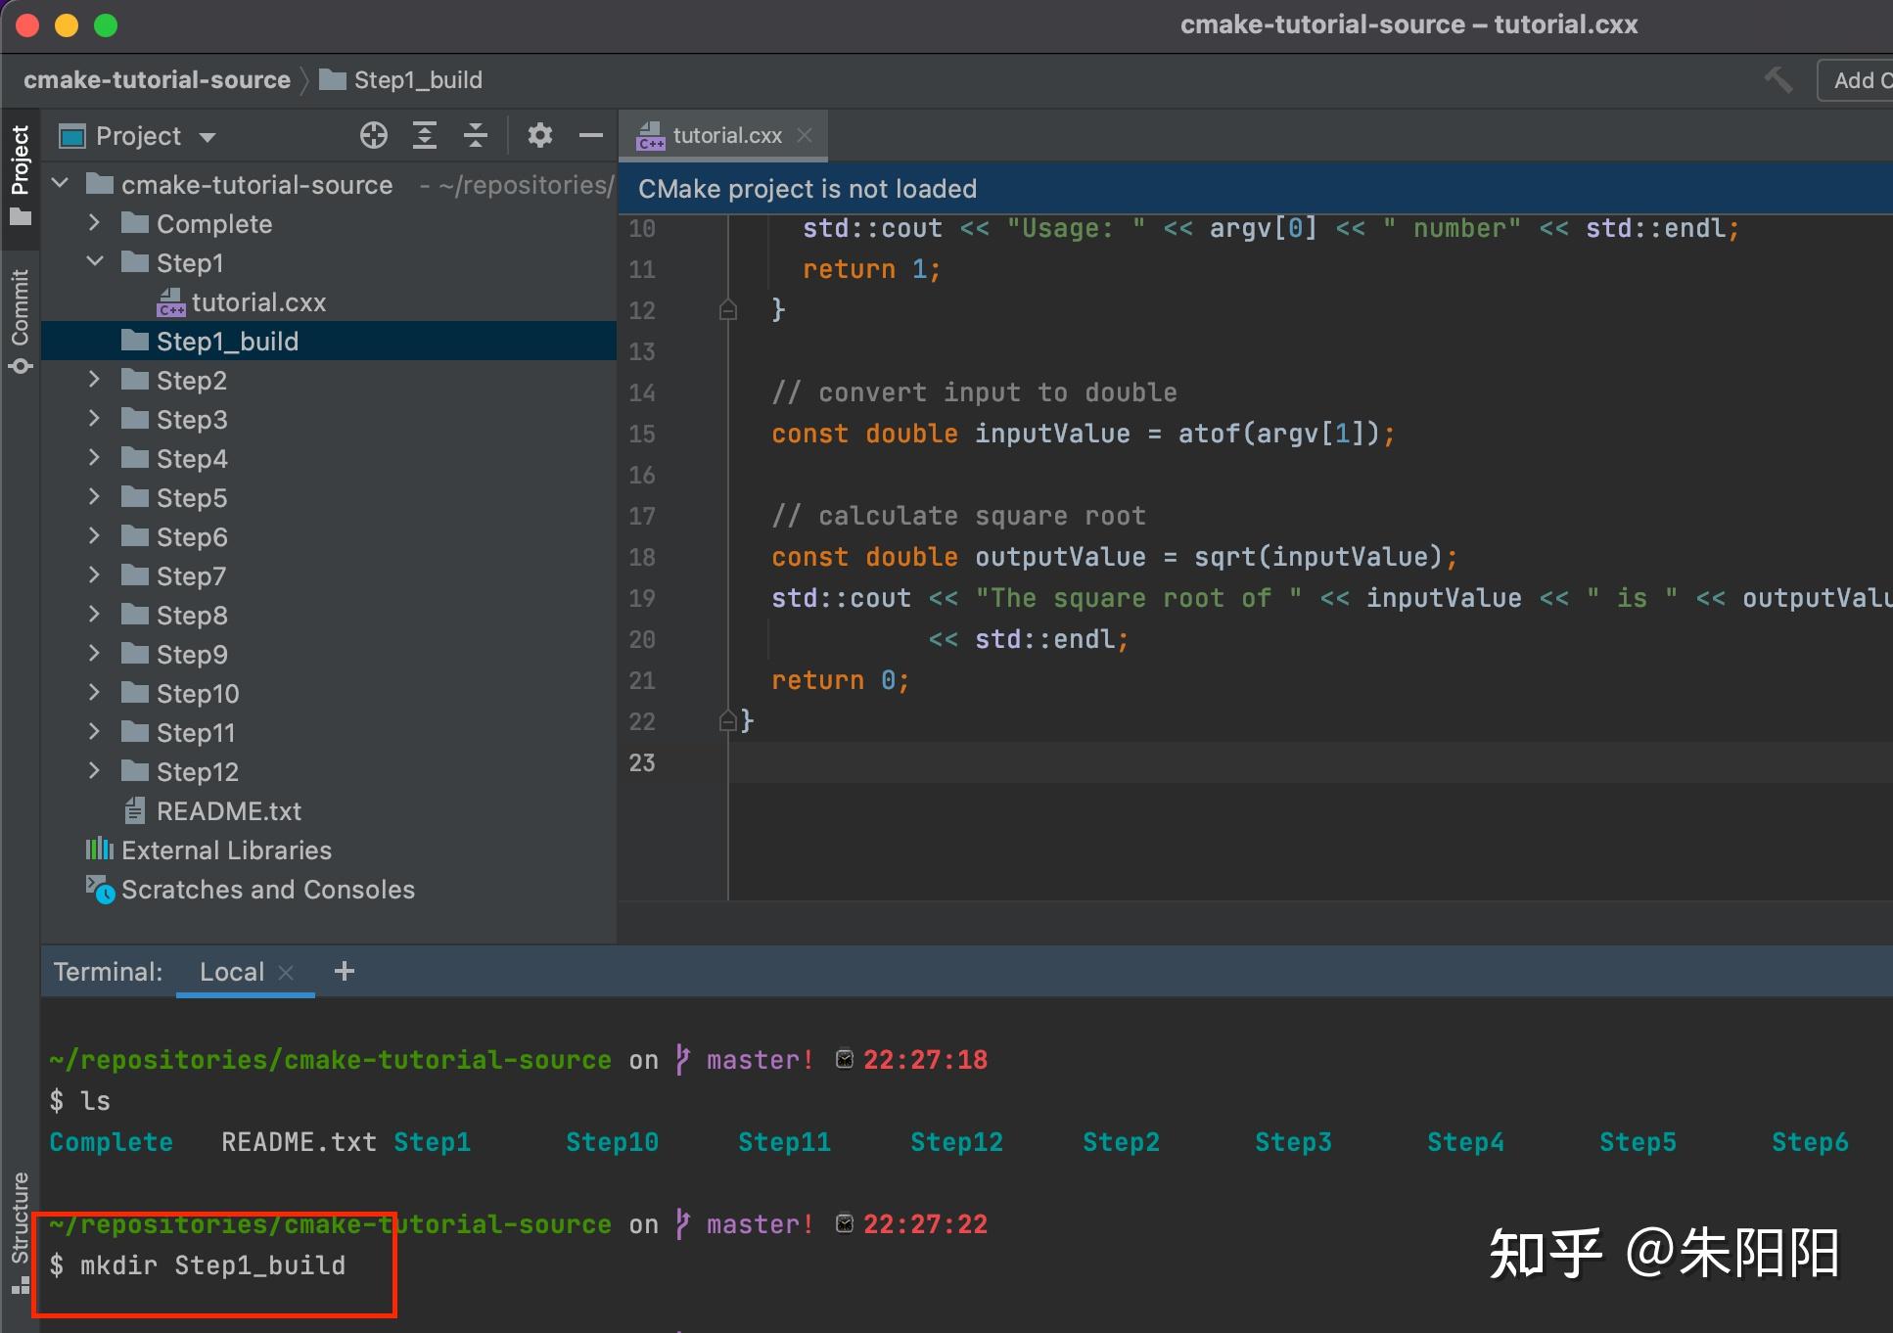Expand the Step5 folder
This screenshot has width=1893, height=1333.
pyautogui.click(x=94, y=496)
